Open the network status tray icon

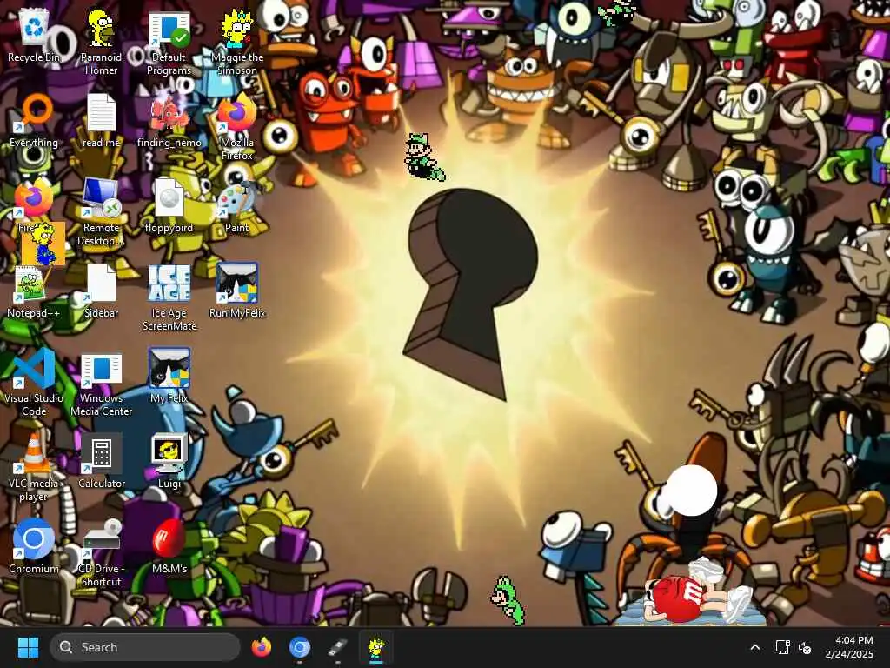(783, 647)
